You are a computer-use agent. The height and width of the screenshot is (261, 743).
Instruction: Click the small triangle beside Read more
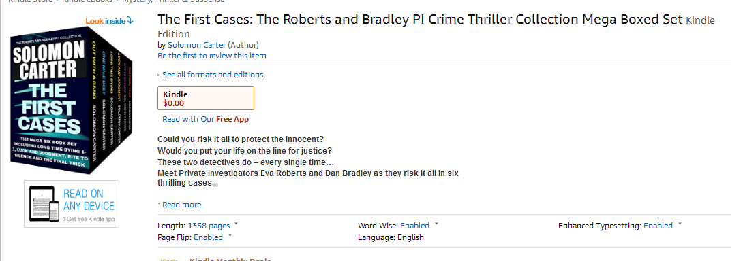tap(160, 205)
